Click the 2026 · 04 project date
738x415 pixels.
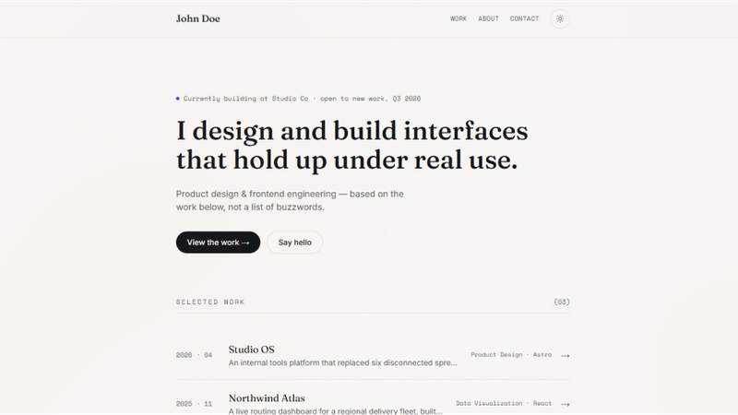194,355
